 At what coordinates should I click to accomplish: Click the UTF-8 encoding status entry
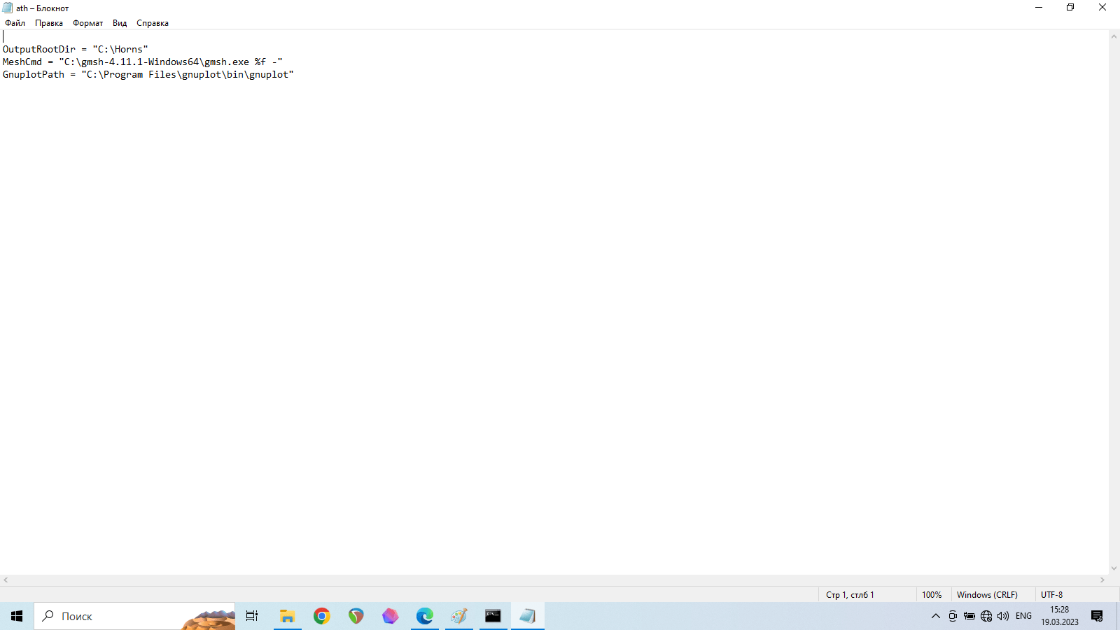click(x=1051, y=595)
